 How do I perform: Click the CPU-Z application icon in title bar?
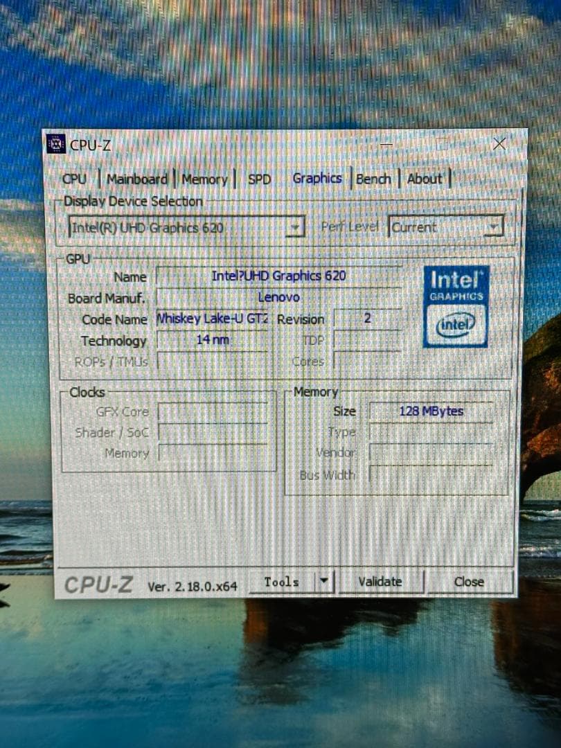point(55,145)
